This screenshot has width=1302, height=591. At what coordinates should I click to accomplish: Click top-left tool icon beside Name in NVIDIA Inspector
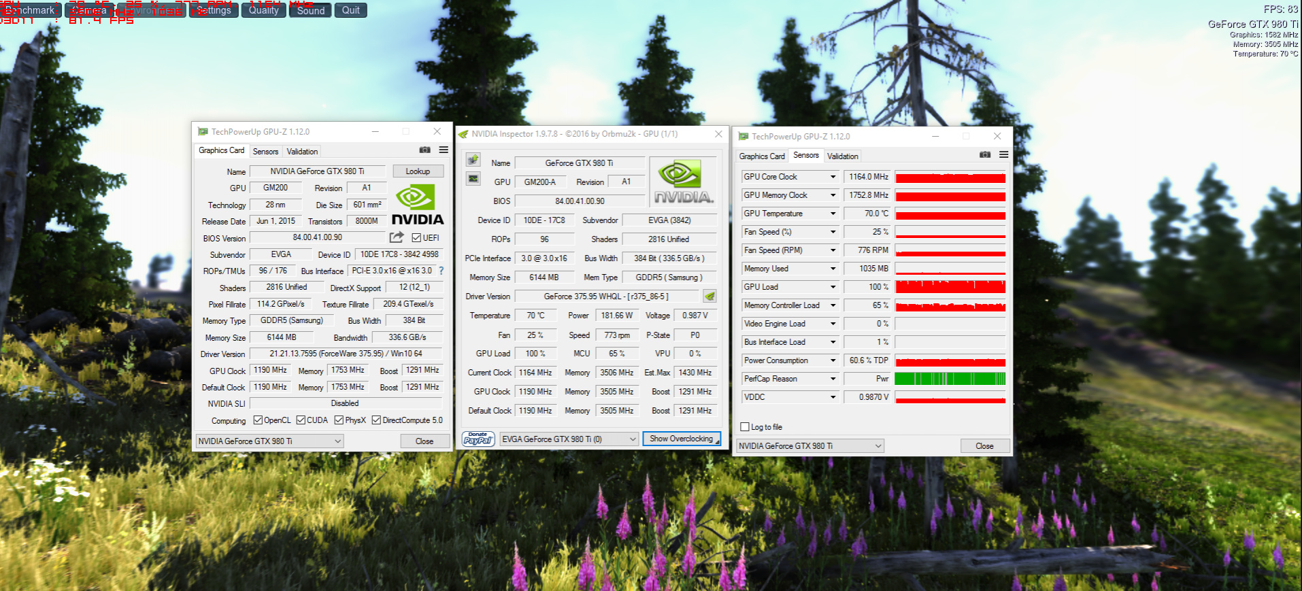(473, 161)
